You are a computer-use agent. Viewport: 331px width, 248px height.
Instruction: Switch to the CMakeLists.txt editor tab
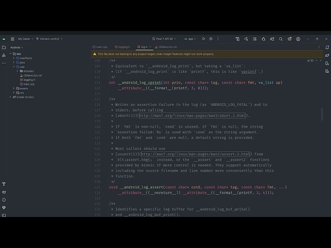(166, 47)
